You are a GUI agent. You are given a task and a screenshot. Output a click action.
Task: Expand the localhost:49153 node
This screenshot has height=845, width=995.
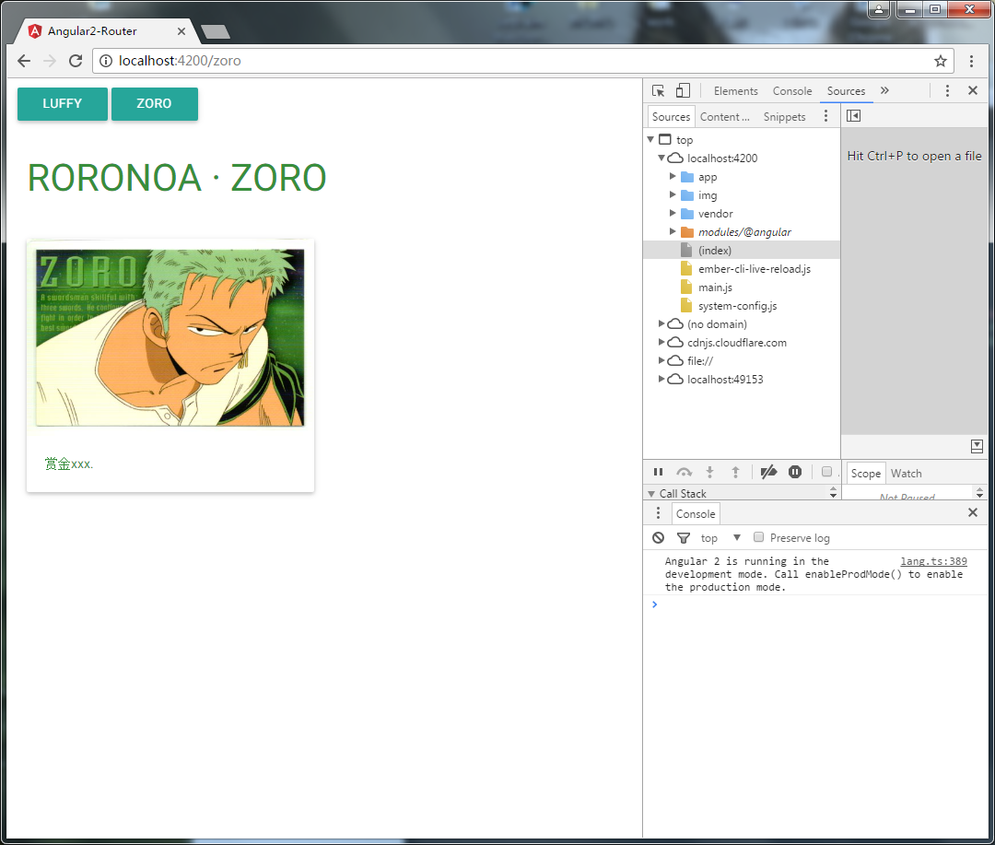[x=661, y=379]
